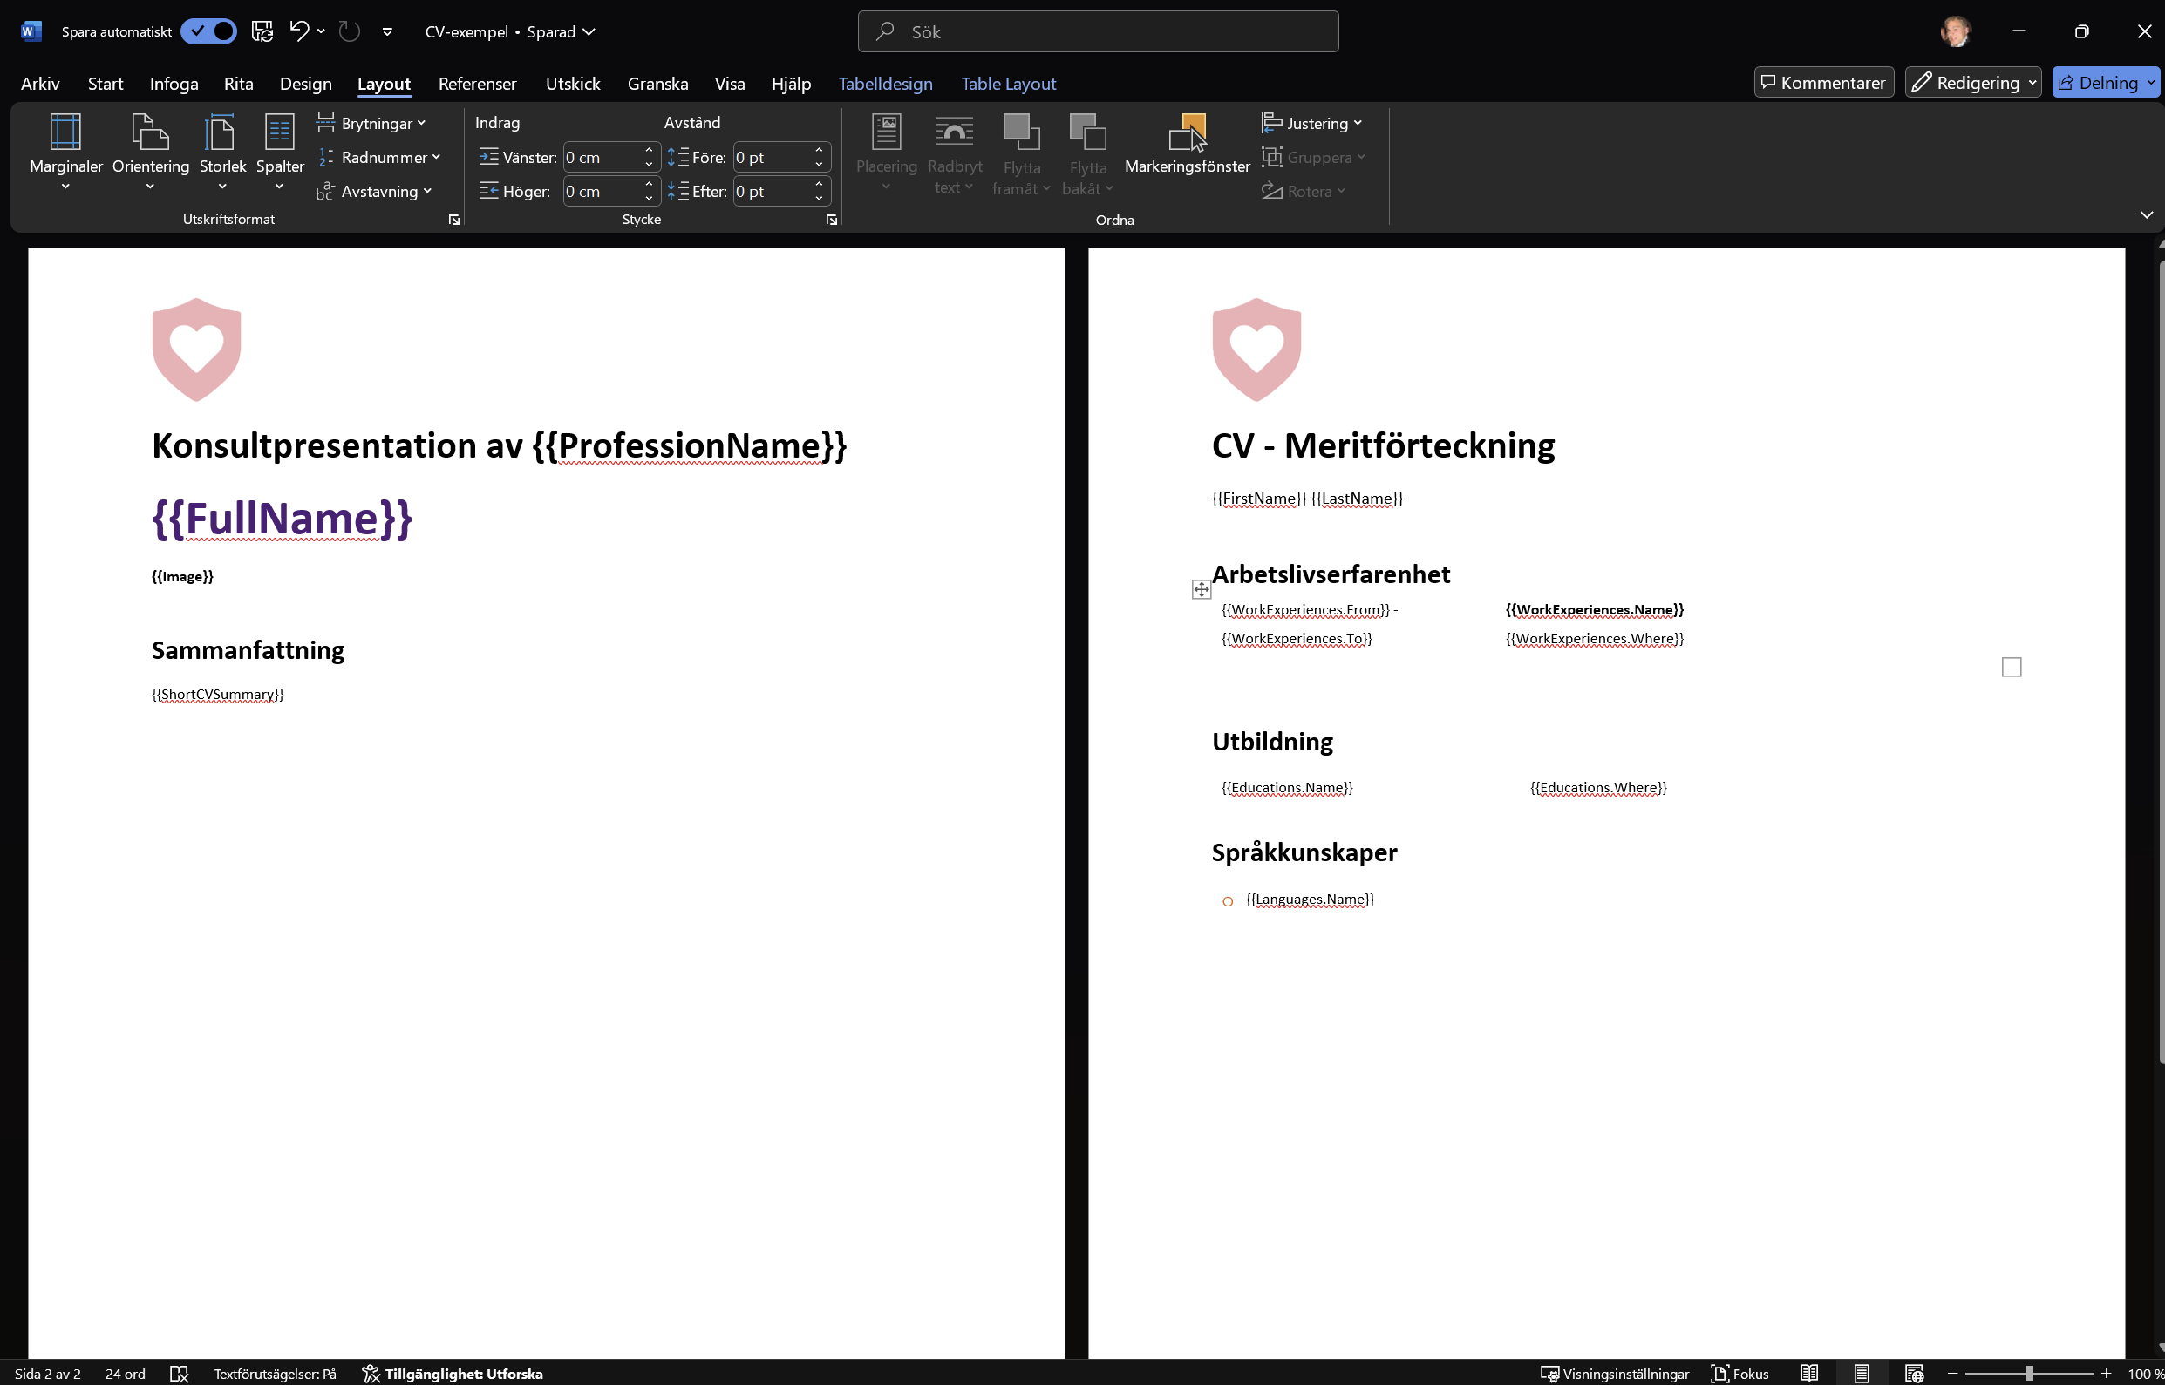Click the Orientering page orientation icon

[x=150, y=132]
